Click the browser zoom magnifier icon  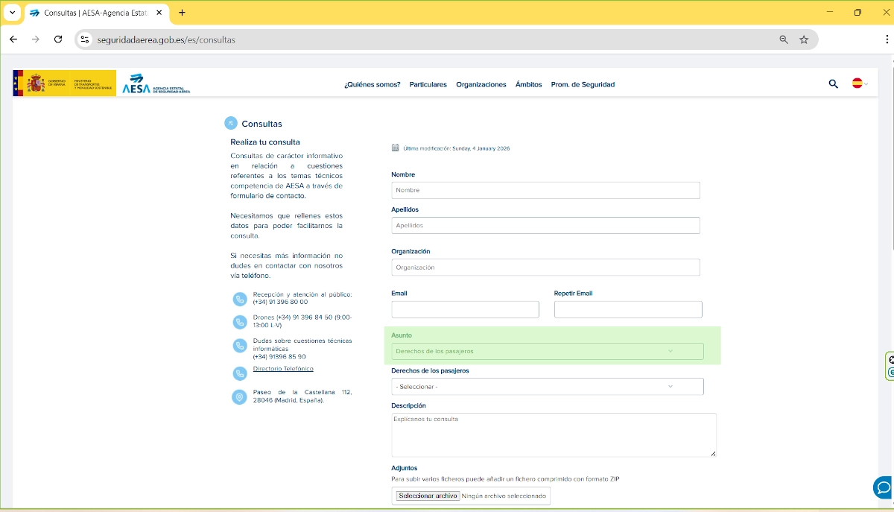784,39
